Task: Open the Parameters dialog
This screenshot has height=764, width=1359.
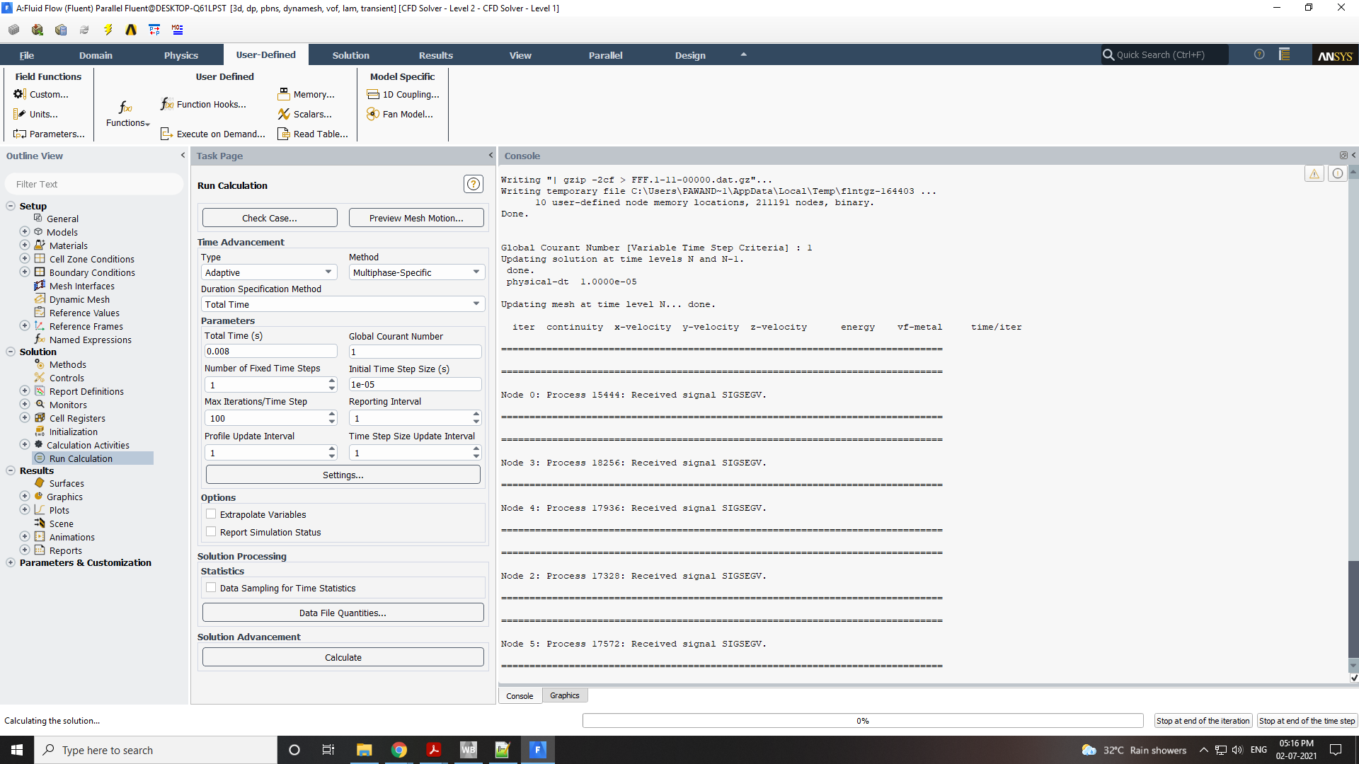Action: (49, 134)
